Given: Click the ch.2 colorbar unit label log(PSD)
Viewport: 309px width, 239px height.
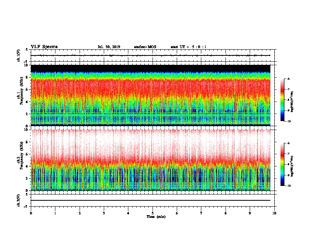Looking at the screenshot, I should [292, 166].
